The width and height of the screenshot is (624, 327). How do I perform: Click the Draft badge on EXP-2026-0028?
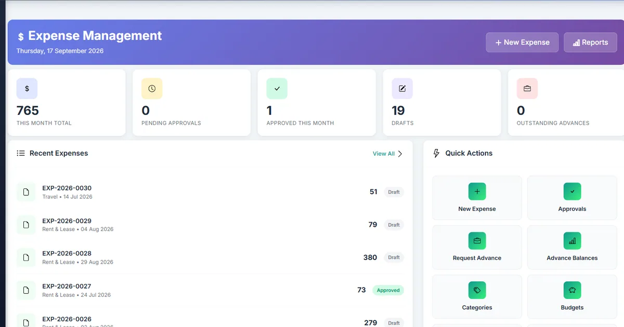click(x=394, y=257)
